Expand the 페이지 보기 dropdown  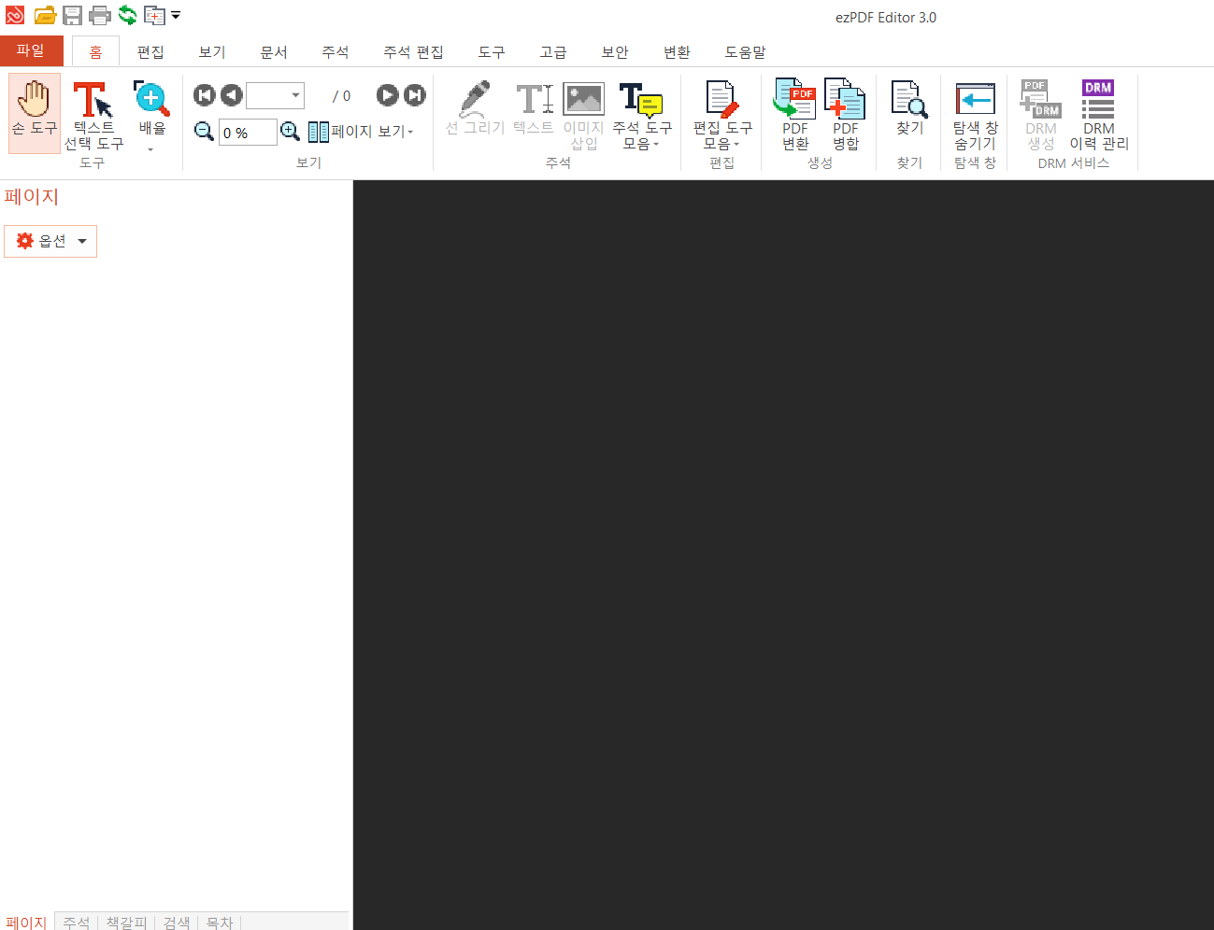point(361,132)
